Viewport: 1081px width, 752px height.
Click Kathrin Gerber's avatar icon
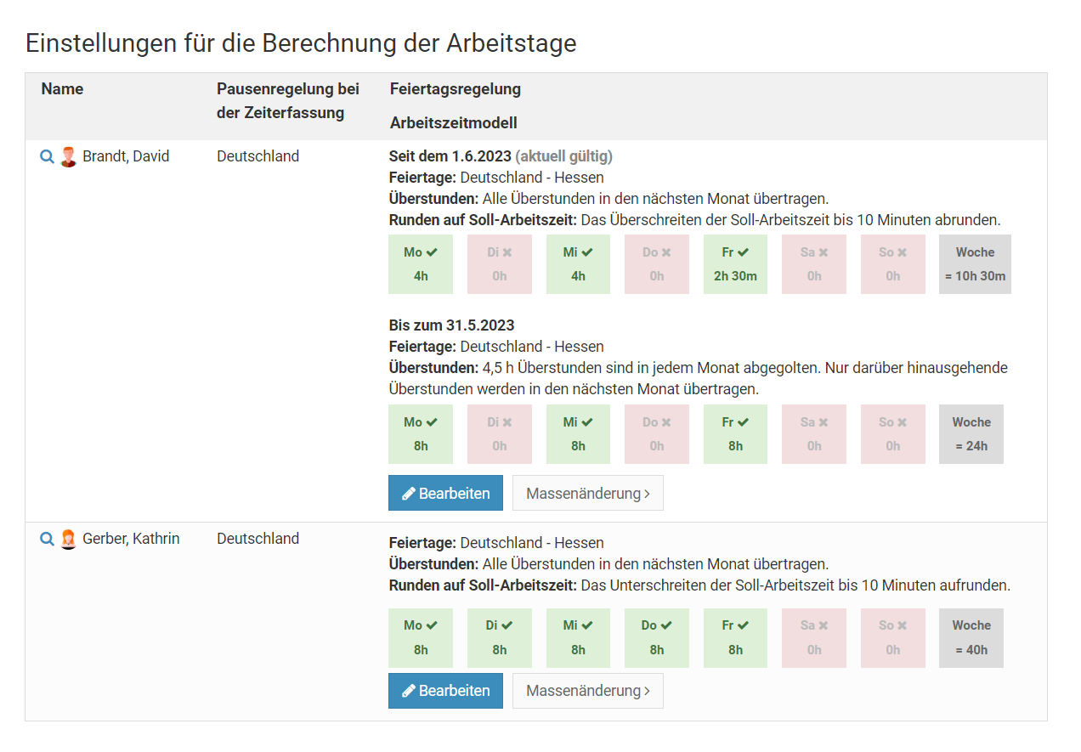[69, 540]
